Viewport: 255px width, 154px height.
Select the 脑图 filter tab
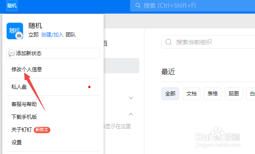[x=234, y=94]
